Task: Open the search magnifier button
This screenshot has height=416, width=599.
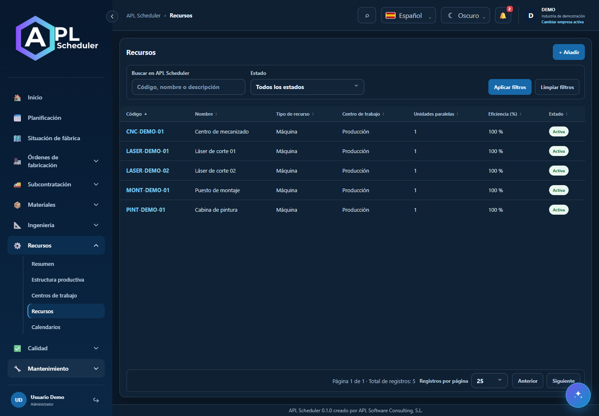Action: tap(367, 15)
